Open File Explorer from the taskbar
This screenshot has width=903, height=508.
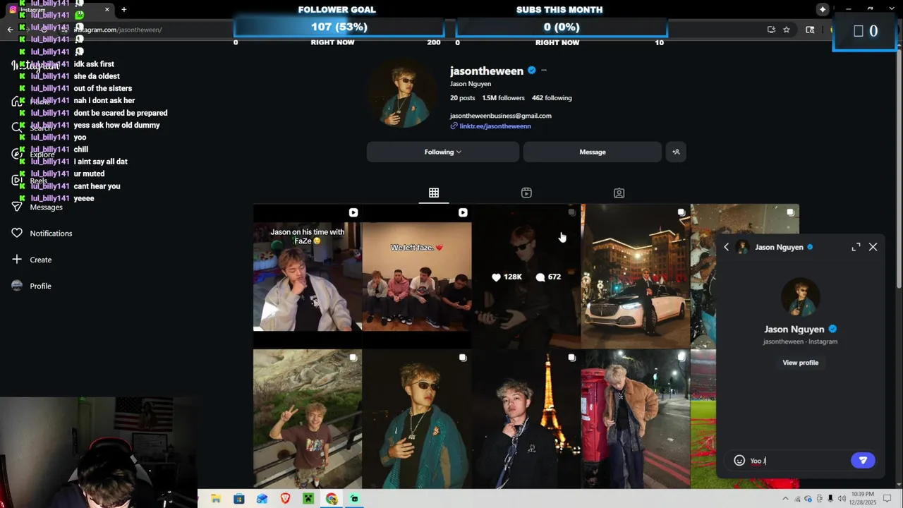pyautogui.click(x=216, y=499)
